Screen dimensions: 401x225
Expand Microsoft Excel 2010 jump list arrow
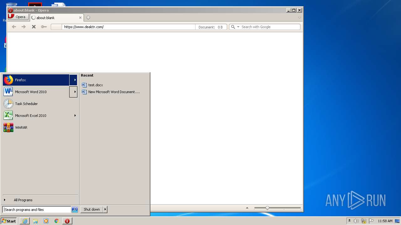pos(75,116)
